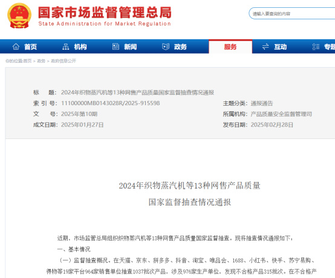Click the arrows icon beside 互动

(x=265, y=47)
